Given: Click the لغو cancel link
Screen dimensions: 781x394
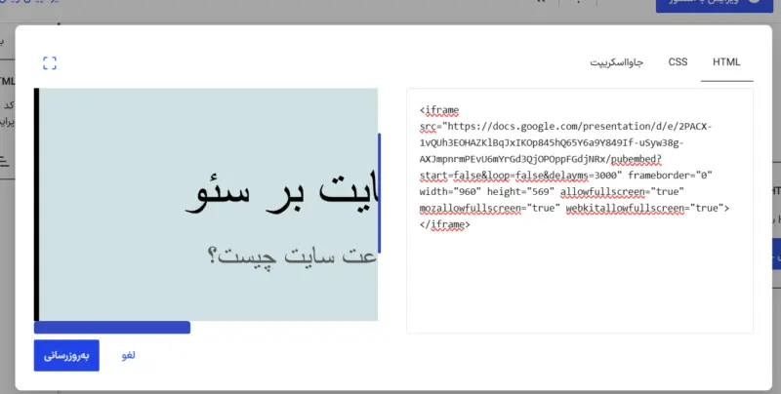Looking at the screenshot, I should (x=128, y=355).
